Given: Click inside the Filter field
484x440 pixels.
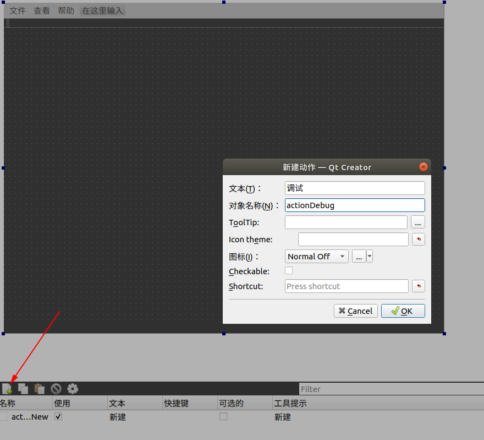Looking at the screenshot, I should click(358, 389).
